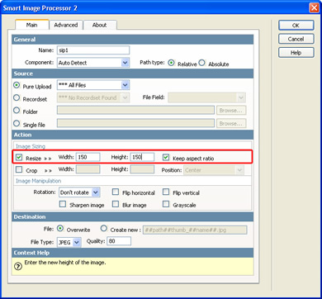Expand the Component Auto Detect dropdown
Image resolution: width=322 pixels, height=299 pixels.
point(93,63)
